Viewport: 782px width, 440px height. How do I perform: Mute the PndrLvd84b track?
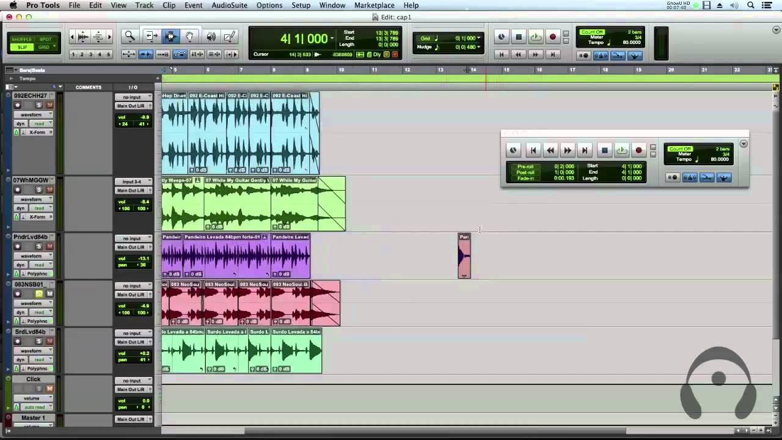49,246
